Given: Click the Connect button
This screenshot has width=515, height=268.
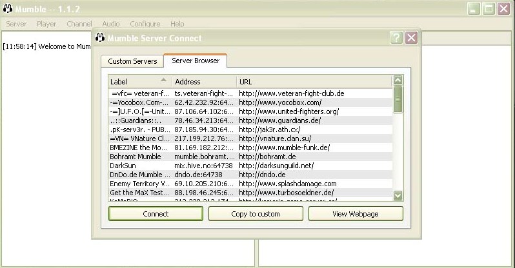Looking at the screenshot, I should click(156, 214).
